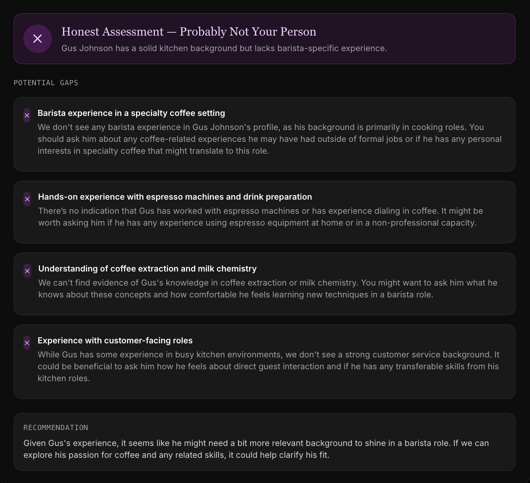Select the Experience with customer-facing roles title

click(115, 341)
